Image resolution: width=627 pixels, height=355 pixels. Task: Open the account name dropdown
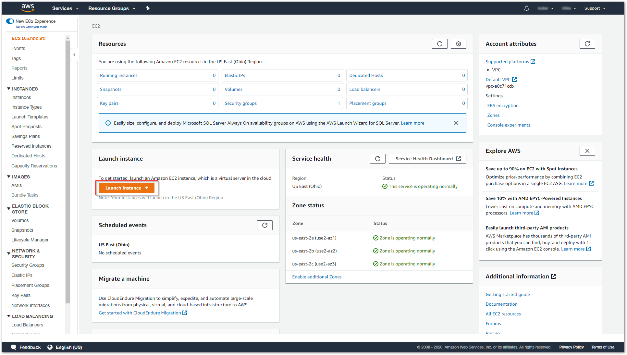point(545,8)
